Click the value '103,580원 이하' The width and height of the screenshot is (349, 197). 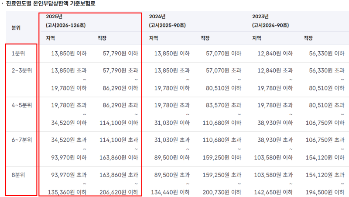pos(274,158)
